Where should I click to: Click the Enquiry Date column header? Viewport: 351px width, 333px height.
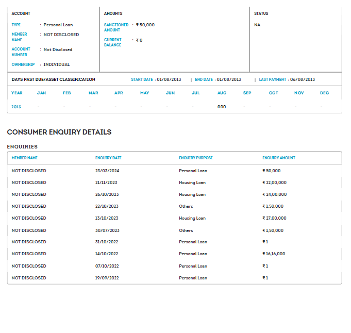(108, 158)
